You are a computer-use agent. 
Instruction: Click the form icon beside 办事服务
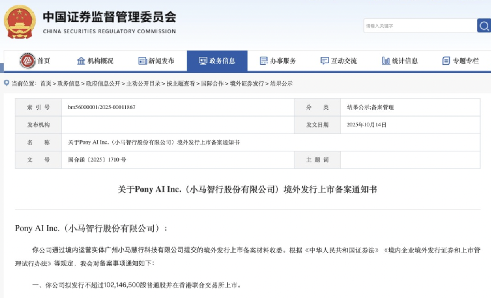click(264, 61)
